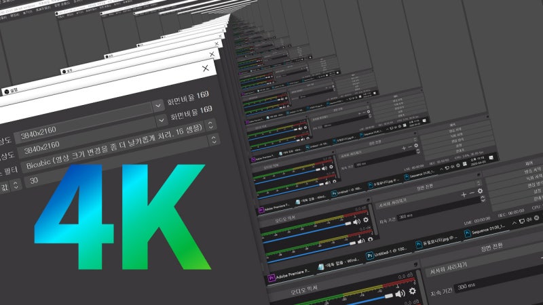
Task: Open base resolution dropdown arrow, first row
Action: point(158,106)
